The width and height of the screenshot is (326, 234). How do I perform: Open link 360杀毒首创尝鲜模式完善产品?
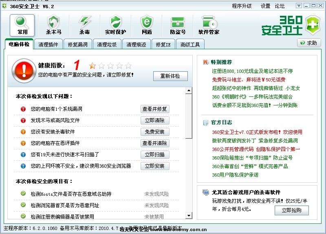[250, 166]
